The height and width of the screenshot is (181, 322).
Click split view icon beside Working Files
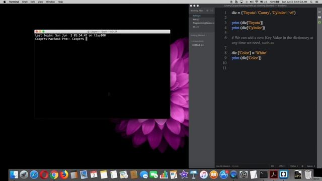pyautogui.click(x=212, y=11)
